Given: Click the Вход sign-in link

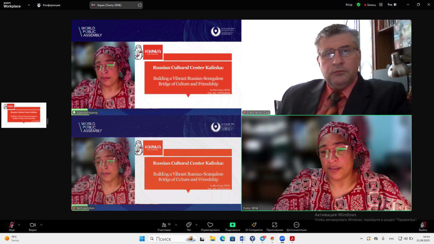Looking at the screenshot, I should (x=349, y=5).
